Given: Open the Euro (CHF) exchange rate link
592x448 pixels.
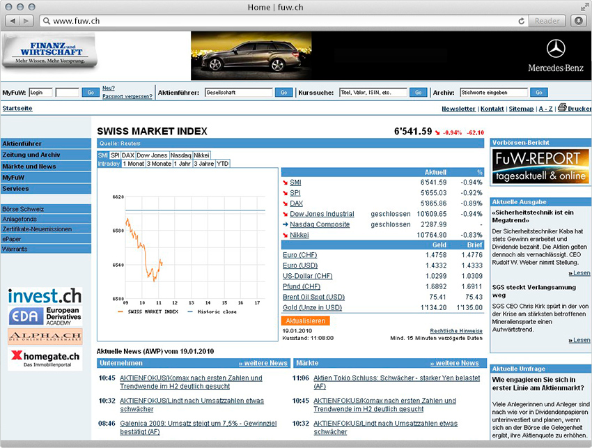Looking at the screenshot, I should [300, 255].
